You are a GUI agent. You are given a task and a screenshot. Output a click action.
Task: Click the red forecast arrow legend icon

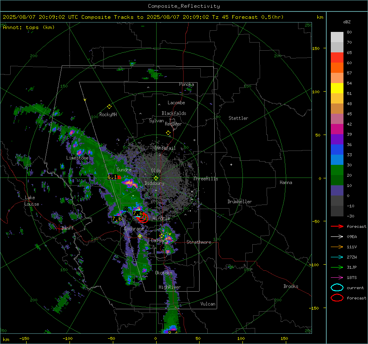[337, 226]
